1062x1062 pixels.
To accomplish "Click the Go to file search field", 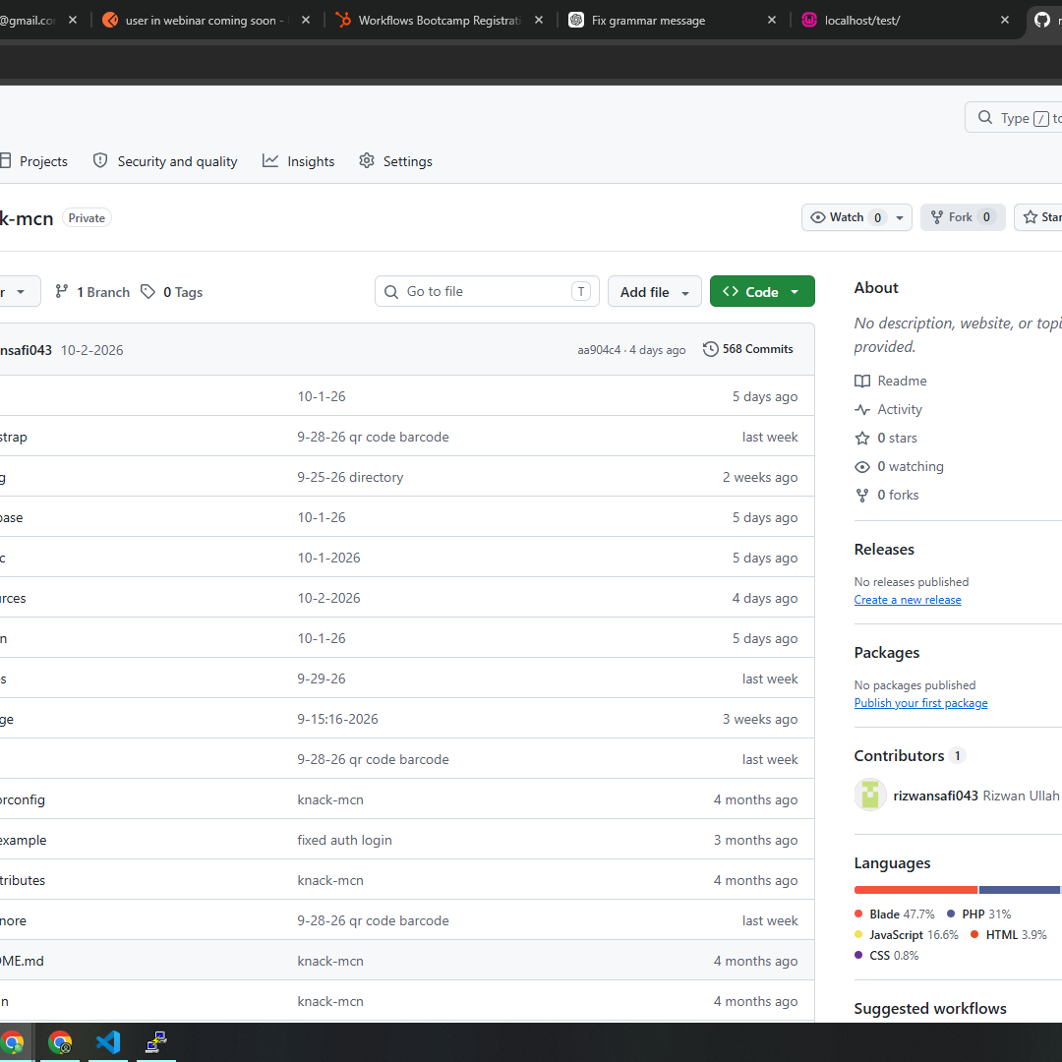I will pos(487,291).
